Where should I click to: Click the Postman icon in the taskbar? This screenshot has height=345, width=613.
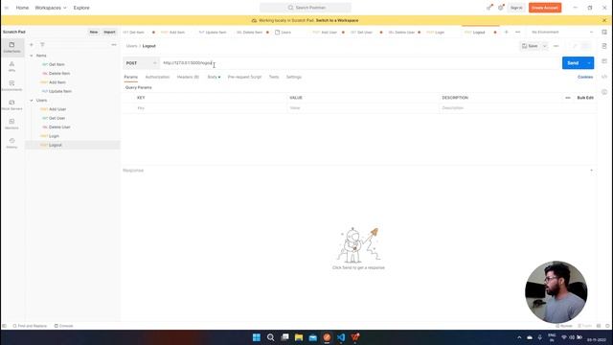pos(327,337)
